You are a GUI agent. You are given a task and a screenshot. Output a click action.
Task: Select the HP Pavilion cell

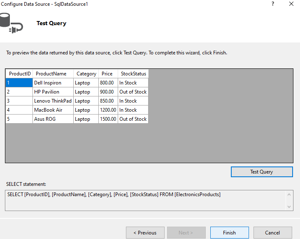pyautogui.click(x=53, y=92)
